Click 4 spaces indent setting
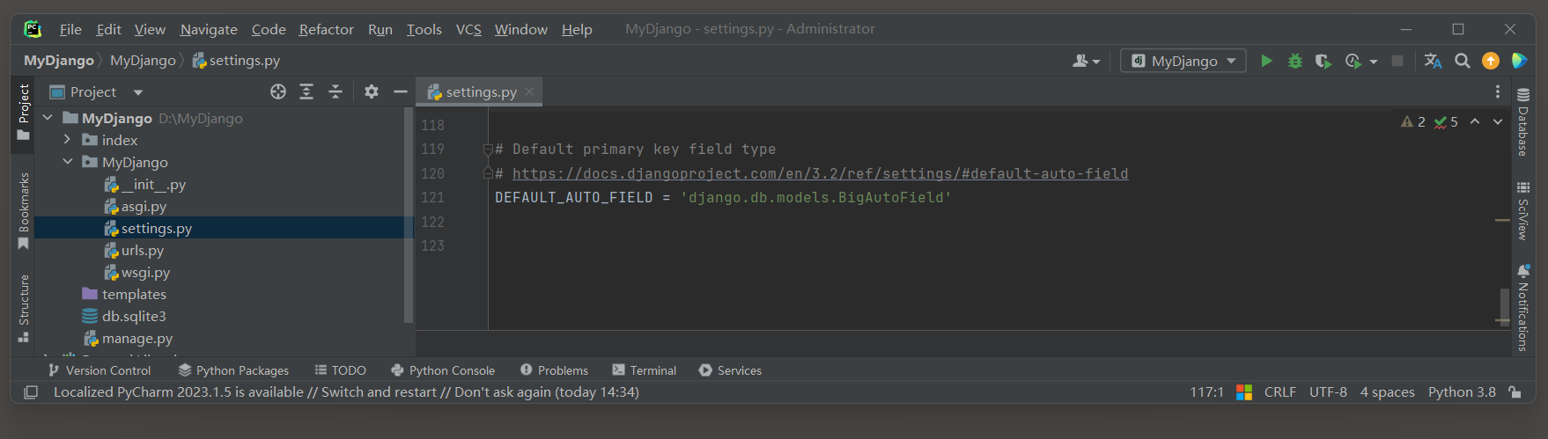 click(1387, 392)
